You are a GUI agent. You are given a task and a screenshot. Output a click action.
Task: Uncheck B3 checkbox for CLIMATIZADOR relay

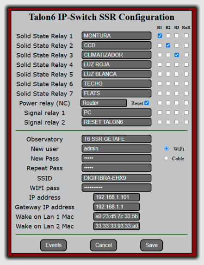177,55
